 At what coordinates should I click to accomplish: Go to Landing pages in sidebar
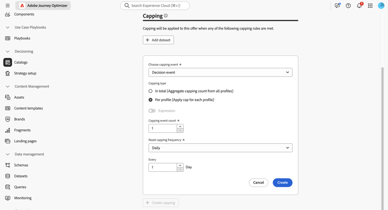click(x=25, y=141)
